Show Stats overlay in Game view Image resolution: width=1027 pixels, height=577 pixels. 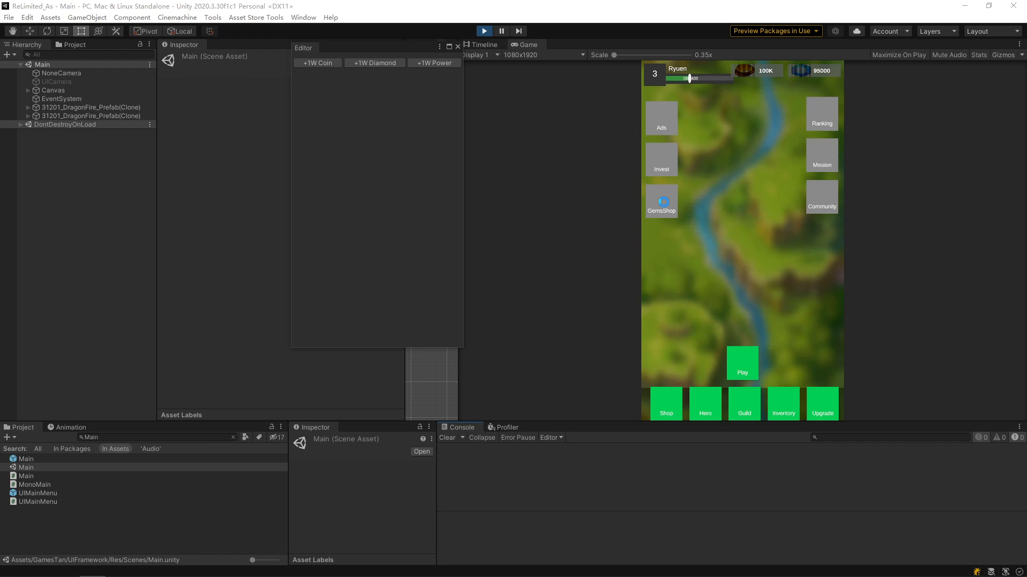point(979,54)
